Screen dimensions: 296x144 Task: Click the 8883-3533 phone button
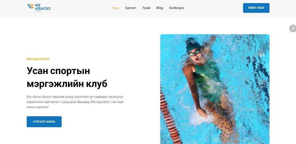(x=256, y=8)
